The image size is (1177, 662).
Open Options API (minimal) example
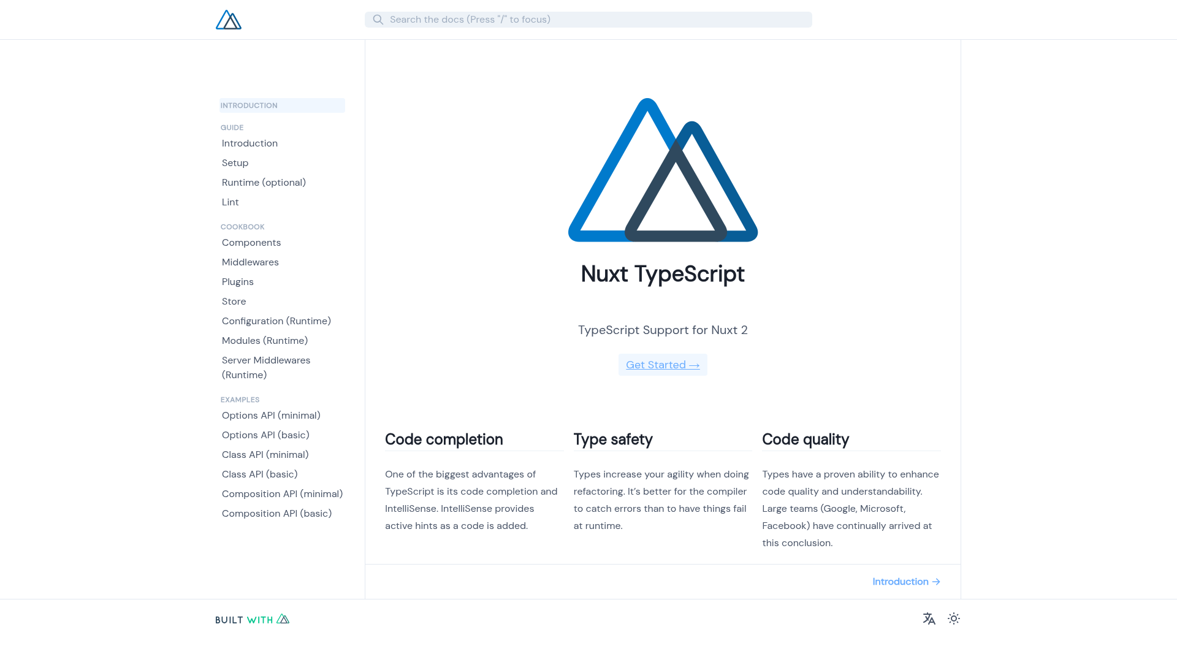(271, 416)
